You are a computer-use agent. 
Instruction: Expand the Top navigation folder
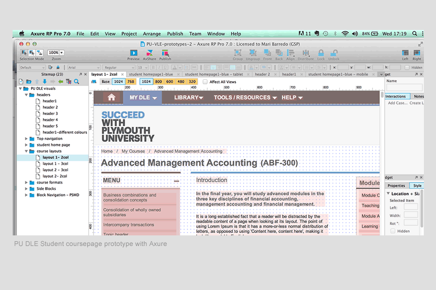[26, 139]
